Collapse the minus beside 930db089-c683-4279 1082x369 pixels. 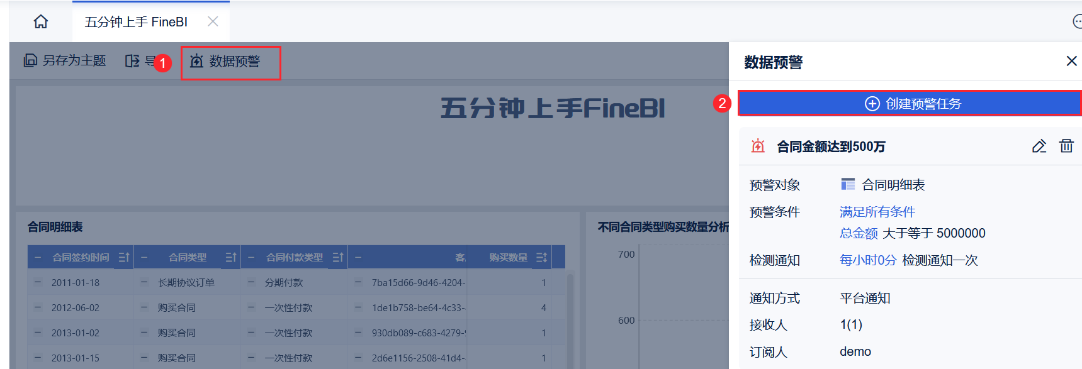358,333
